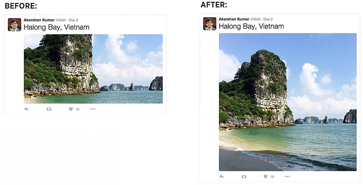Like the AFTER tweet with the heart icon
Screen dimensions: 363x185
[265, 176]
